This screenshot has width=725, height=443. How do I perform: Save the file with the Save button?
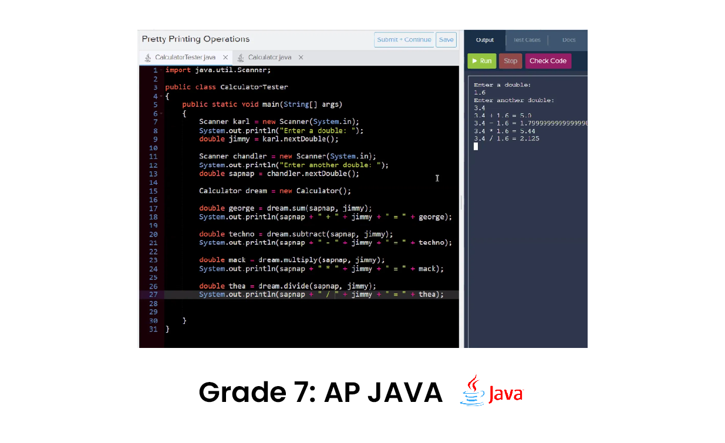point(446,39)
